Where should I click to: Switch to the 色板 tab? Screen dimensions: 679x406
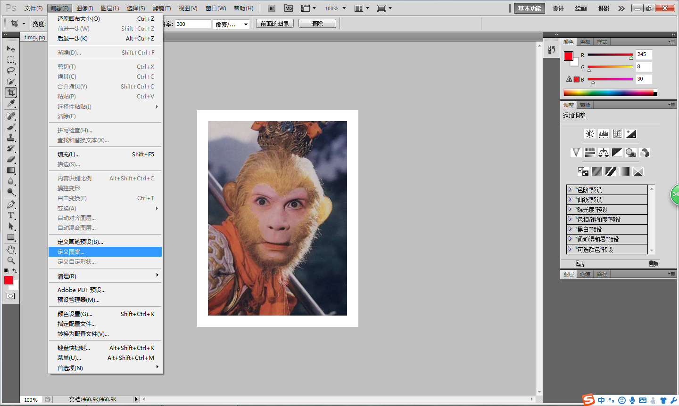(585, 42)
